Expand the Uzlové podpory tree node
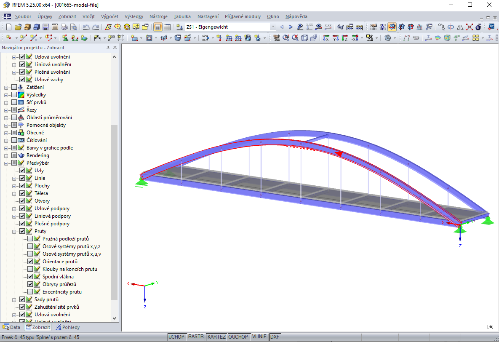This screenshot has width=499, height=342. tap(14, 209)
